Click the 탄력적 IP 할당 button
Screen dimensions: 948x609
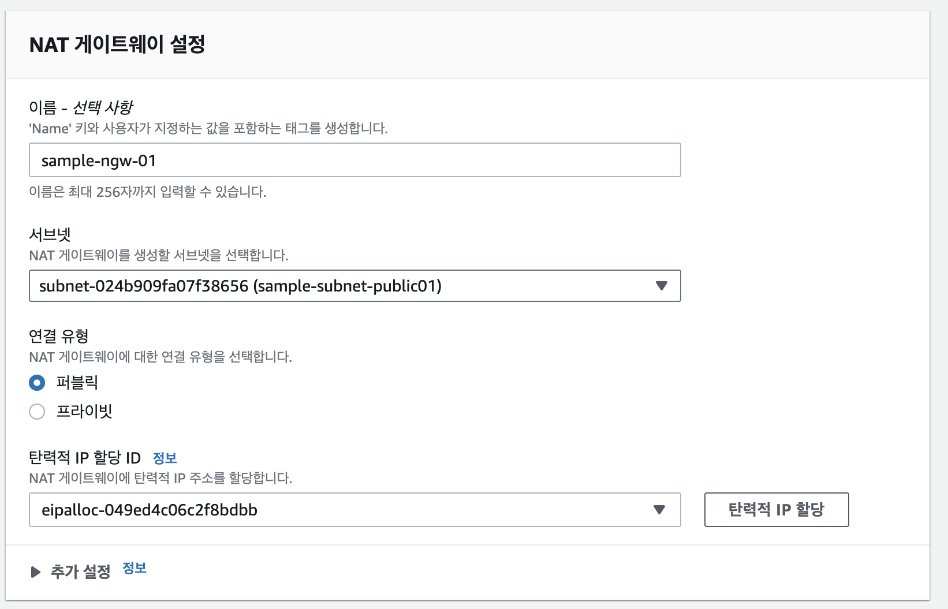point(776,510)
